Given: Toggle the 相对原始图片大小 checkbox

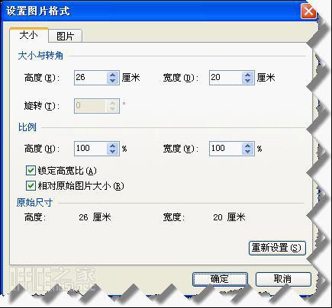Looking at the screenshot, I should tap(31, 186).
